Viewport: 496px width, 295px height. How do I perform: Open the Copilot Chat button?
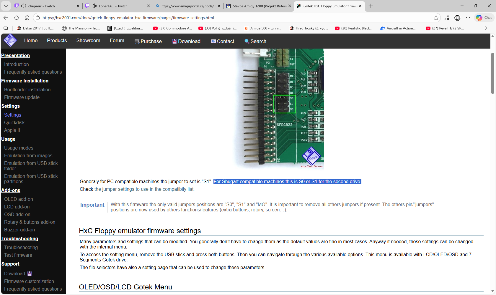pos(484,18)
